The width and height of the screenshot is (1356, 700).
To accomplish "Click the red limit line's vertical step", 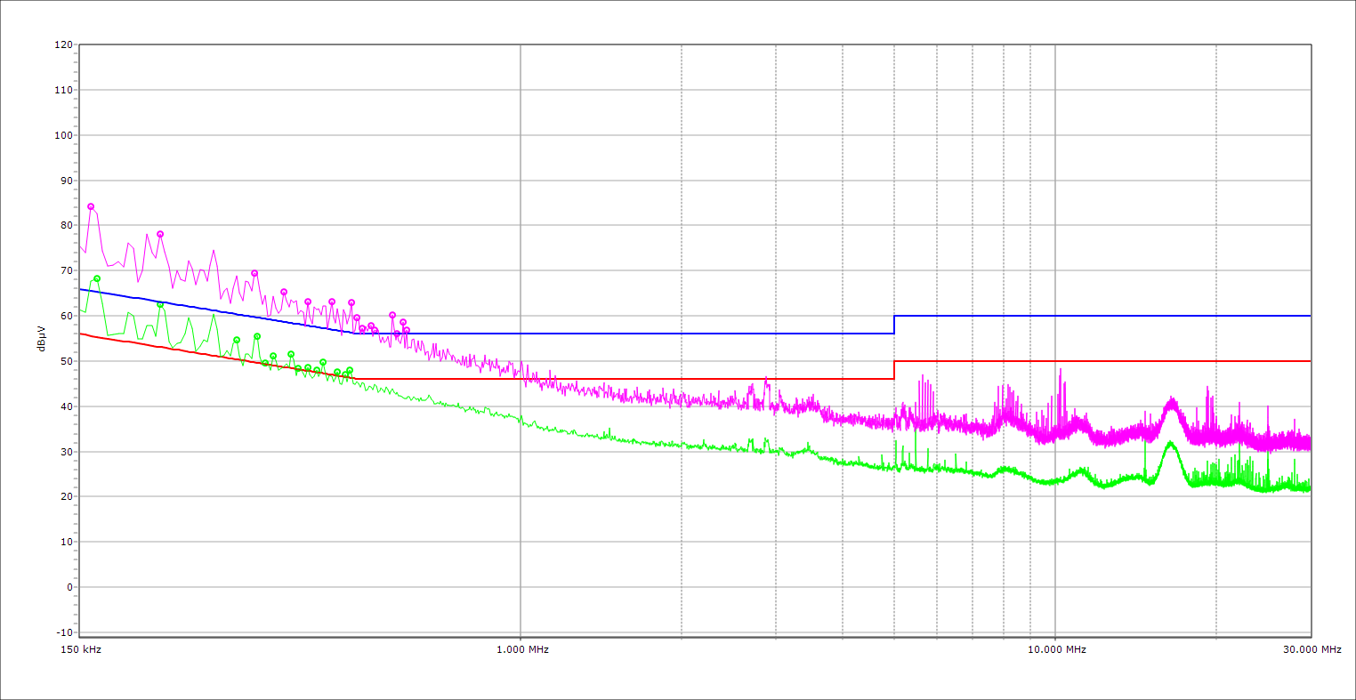I will point(894,370).
